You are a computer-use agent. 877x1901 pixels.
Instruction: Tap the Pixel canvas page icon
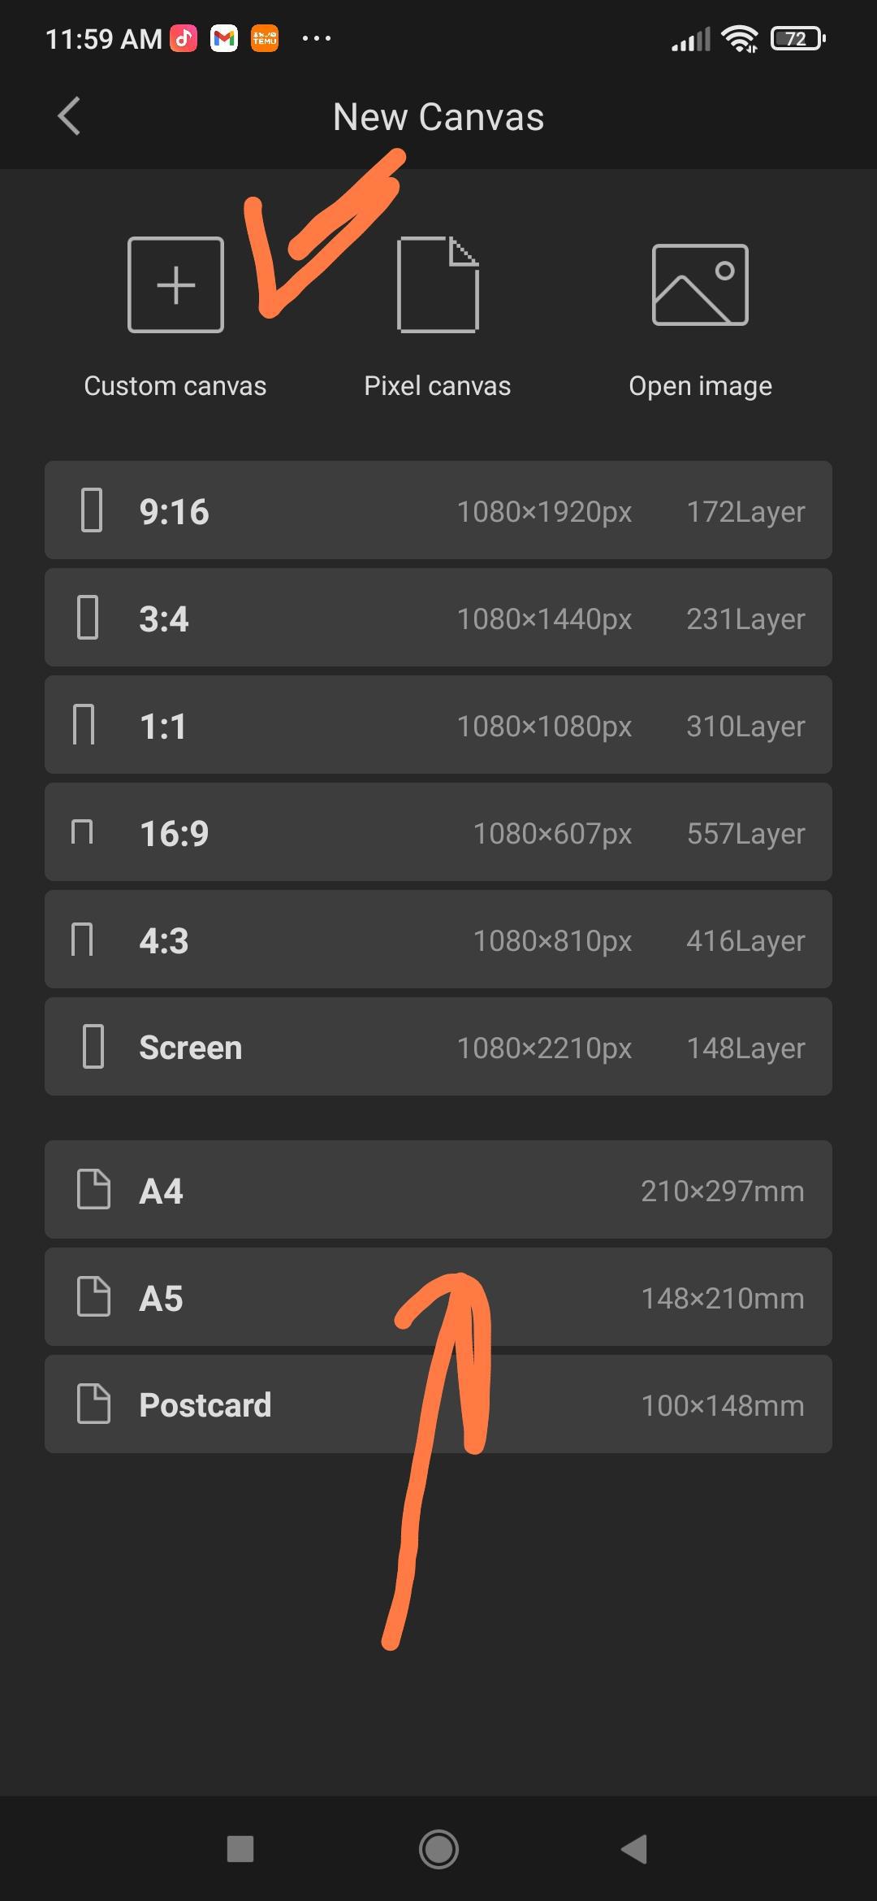[438, 284]
